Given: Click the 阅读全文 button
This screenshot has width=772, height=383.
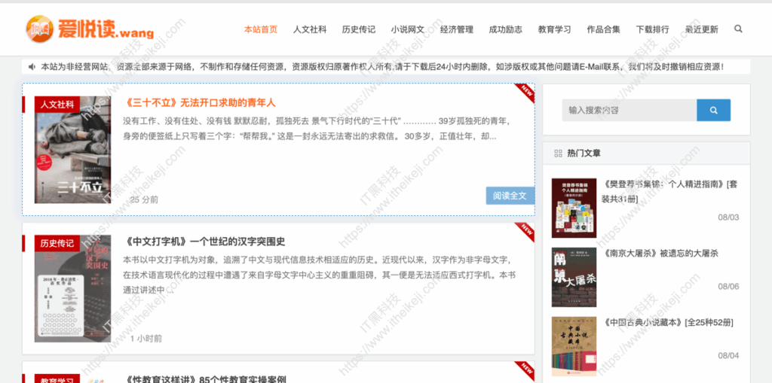Looking at the screenshot, I should pyautogui.click(x=510, y=196).
